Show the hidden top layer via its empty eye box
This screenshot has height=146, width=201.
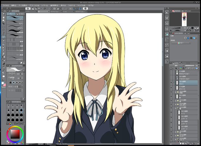(x=171, y=73)
